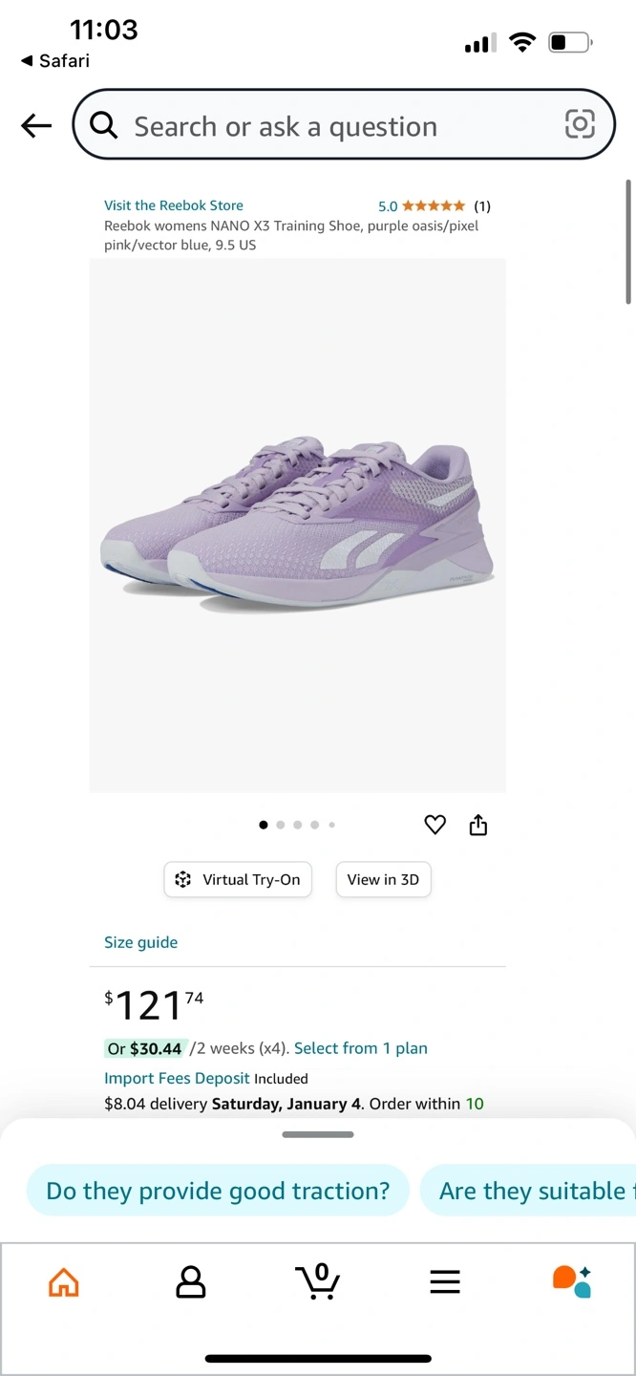Screen dimensions: 636x1376
Task: Select the second image carousel dot
Action: [281, 825]
